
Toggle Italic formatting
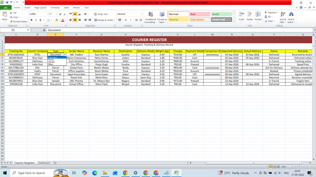[36, 20]
